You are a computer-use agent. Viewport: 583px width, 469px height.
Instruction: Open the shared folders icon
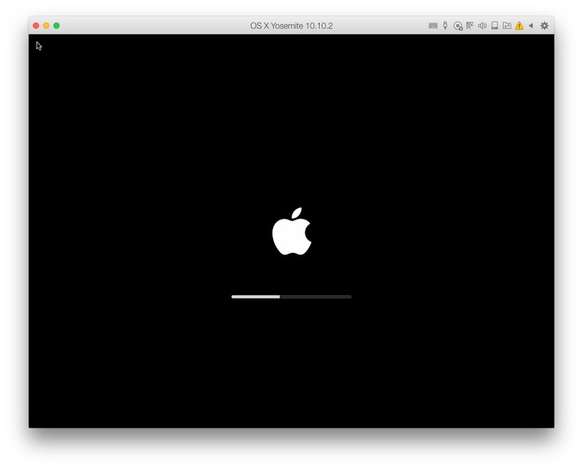pos(506,26)
